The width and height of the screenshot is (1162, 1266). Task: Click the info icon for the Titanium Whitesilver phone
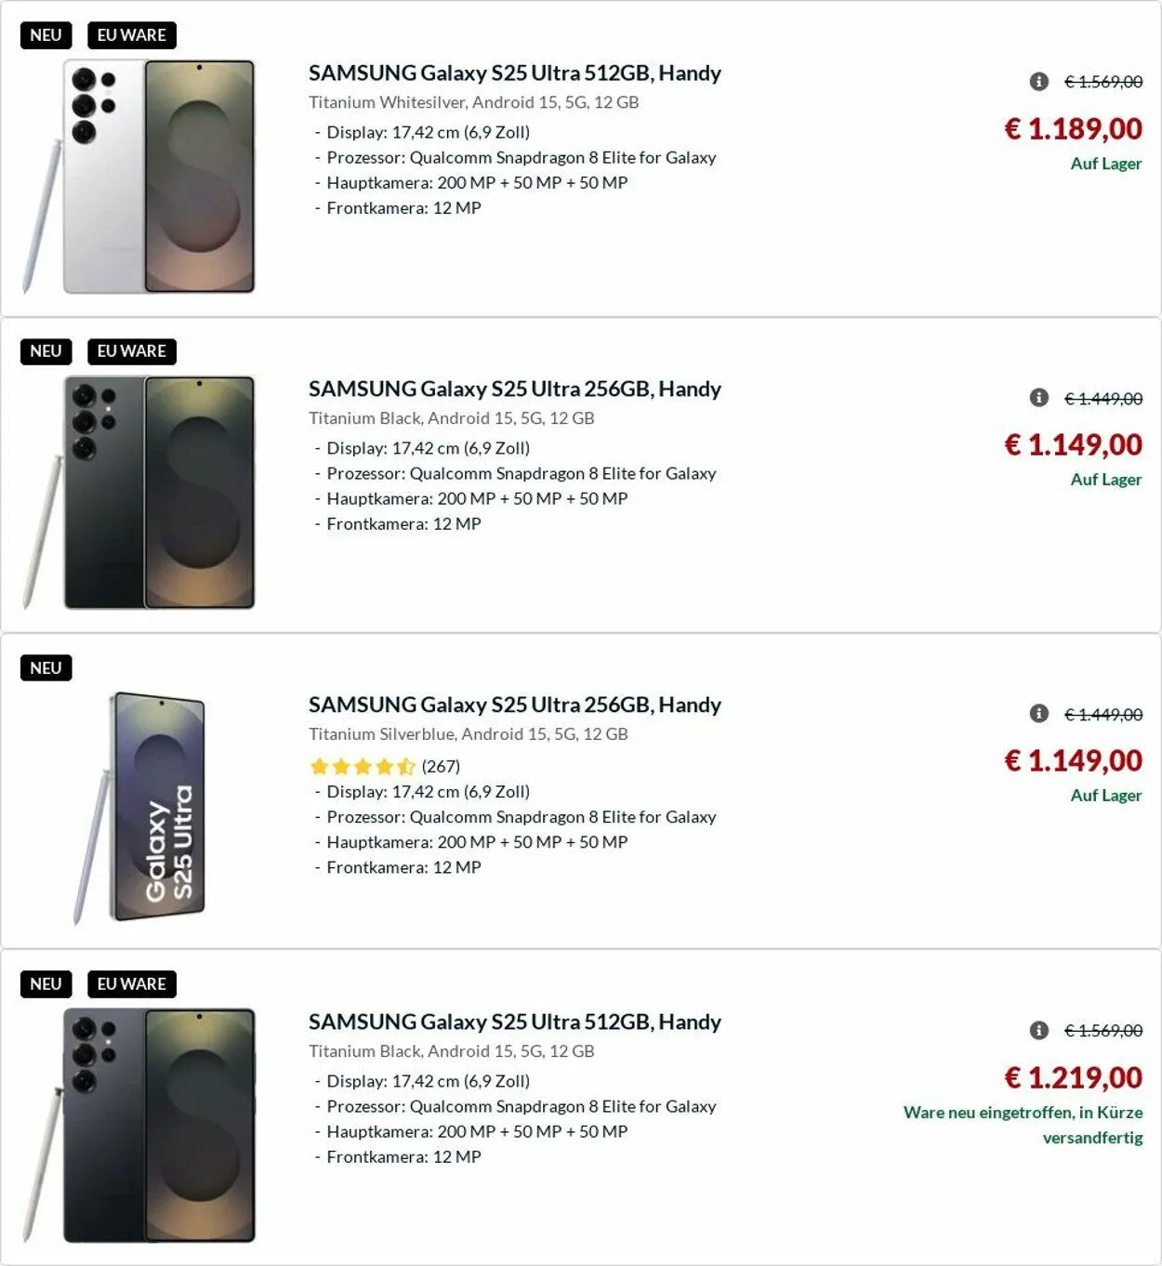click(x=1039, y=82)
